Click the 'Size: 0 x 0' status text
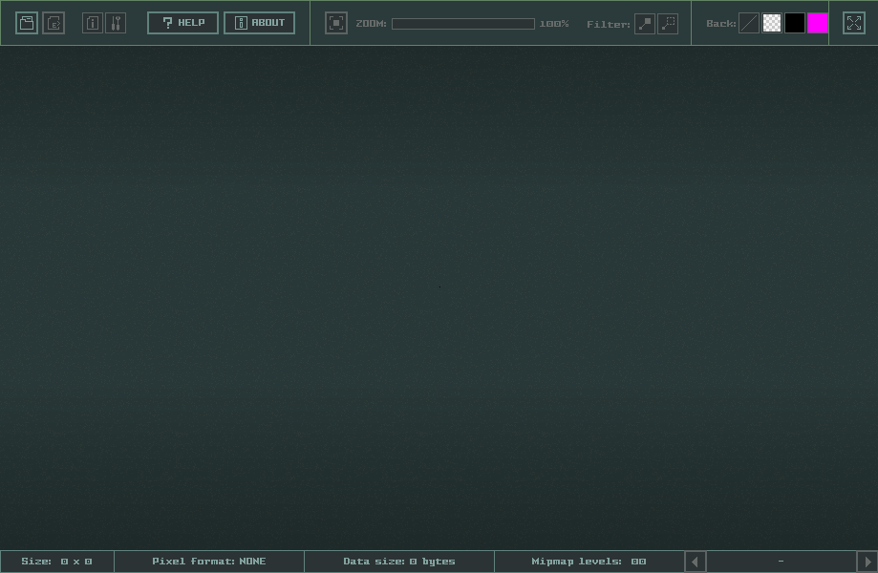The height and width of the screenshot is (573, 878). 56,562
